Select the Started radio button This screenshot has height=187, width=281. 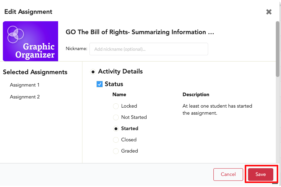pyautogui.click(x=116, y=129)
